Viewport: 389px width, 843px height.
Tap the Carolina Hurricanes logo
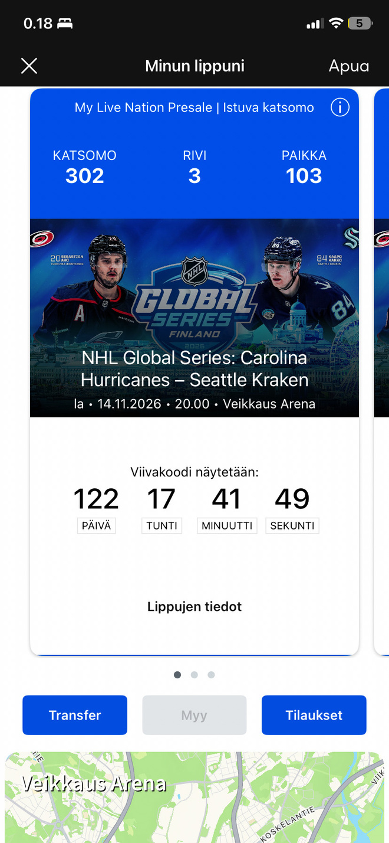(x=42, y=240)
